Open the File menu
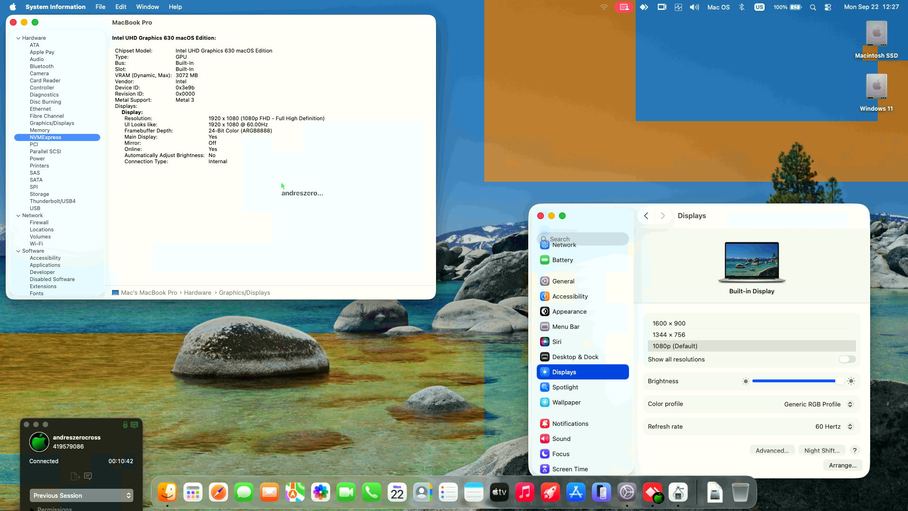The height and width of the screenshot is (511, 908). pos(100,7)
